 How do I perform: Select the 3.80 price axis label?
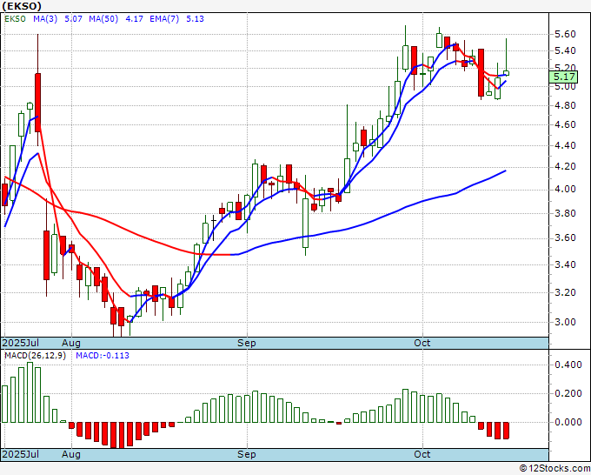(565, 213)
